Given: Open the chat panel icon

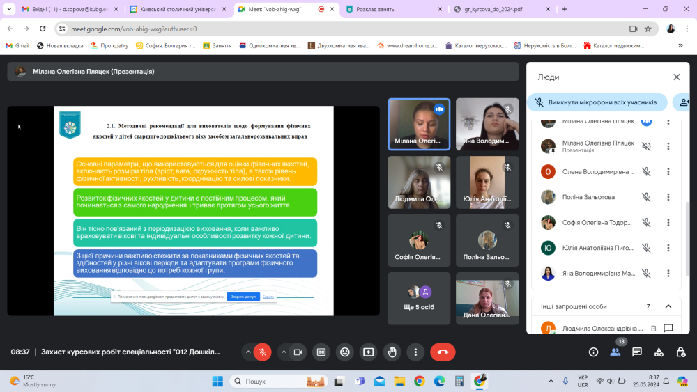Looking at the screenshot, I should click(637, 352).
